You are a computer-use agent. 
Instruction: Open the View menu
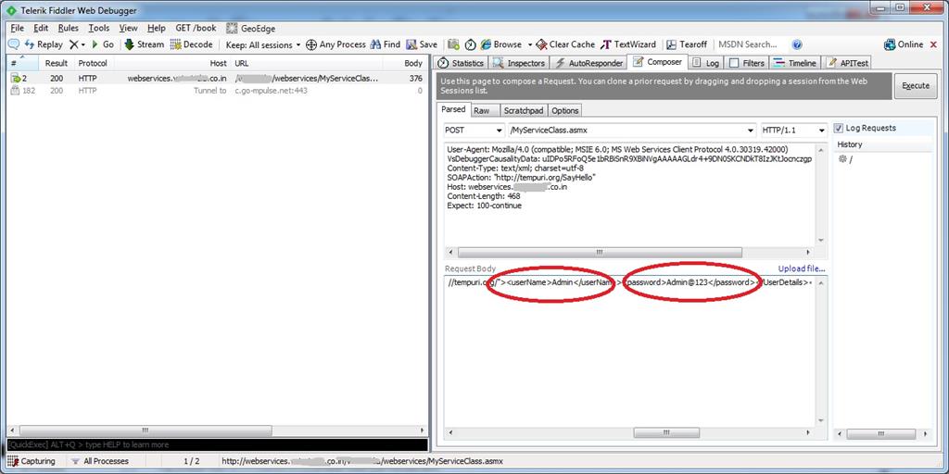pos(128,29)
